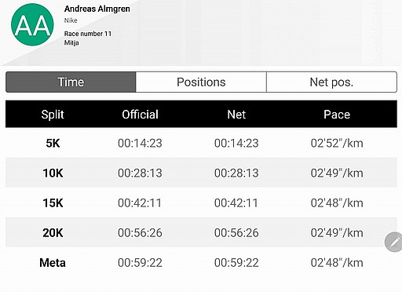The height and width of the screenshot is (292, 402).
Task: Click the Andreas Almgren runner name
Action: tap(97, 9)
